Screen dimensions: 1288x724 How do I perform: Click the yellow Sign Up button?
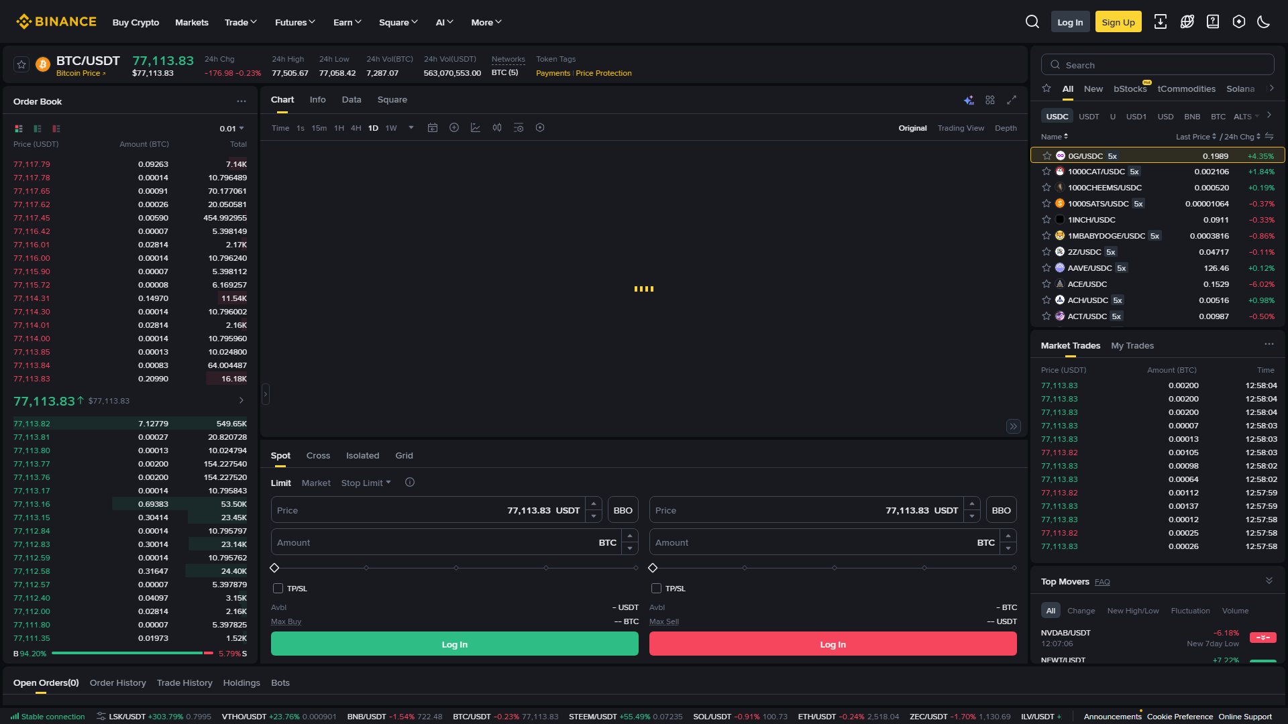click(1118, 22)
